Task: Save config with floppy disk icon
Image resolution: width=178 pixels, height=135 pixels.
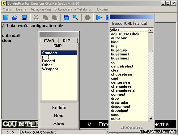Action: point(24,18)
